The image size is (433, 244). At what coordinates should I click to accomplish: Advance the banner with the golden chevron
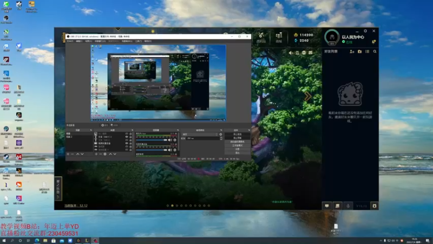307,97
